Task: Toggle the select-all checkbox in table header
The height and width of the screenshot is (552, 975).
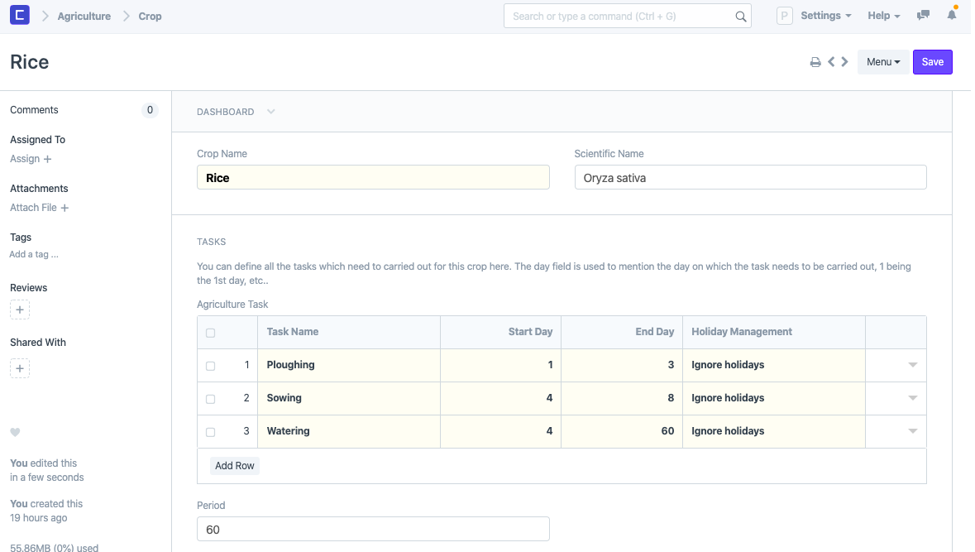Action: click(x=210, y=333)
